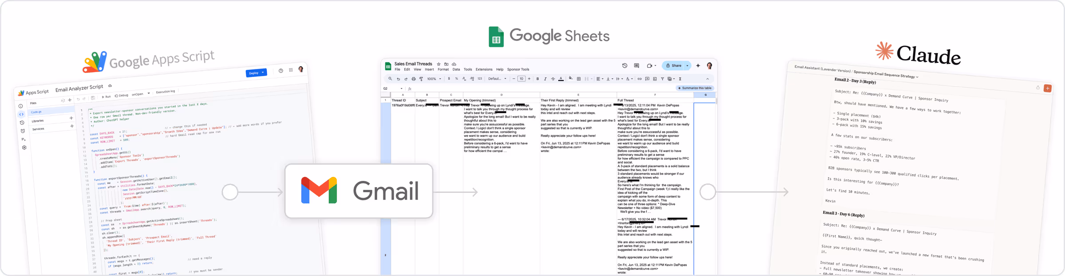The image size is (1065, 276).
Task: Toggle Italic formatting in Sheets
Action: click(x=545, y=79)
